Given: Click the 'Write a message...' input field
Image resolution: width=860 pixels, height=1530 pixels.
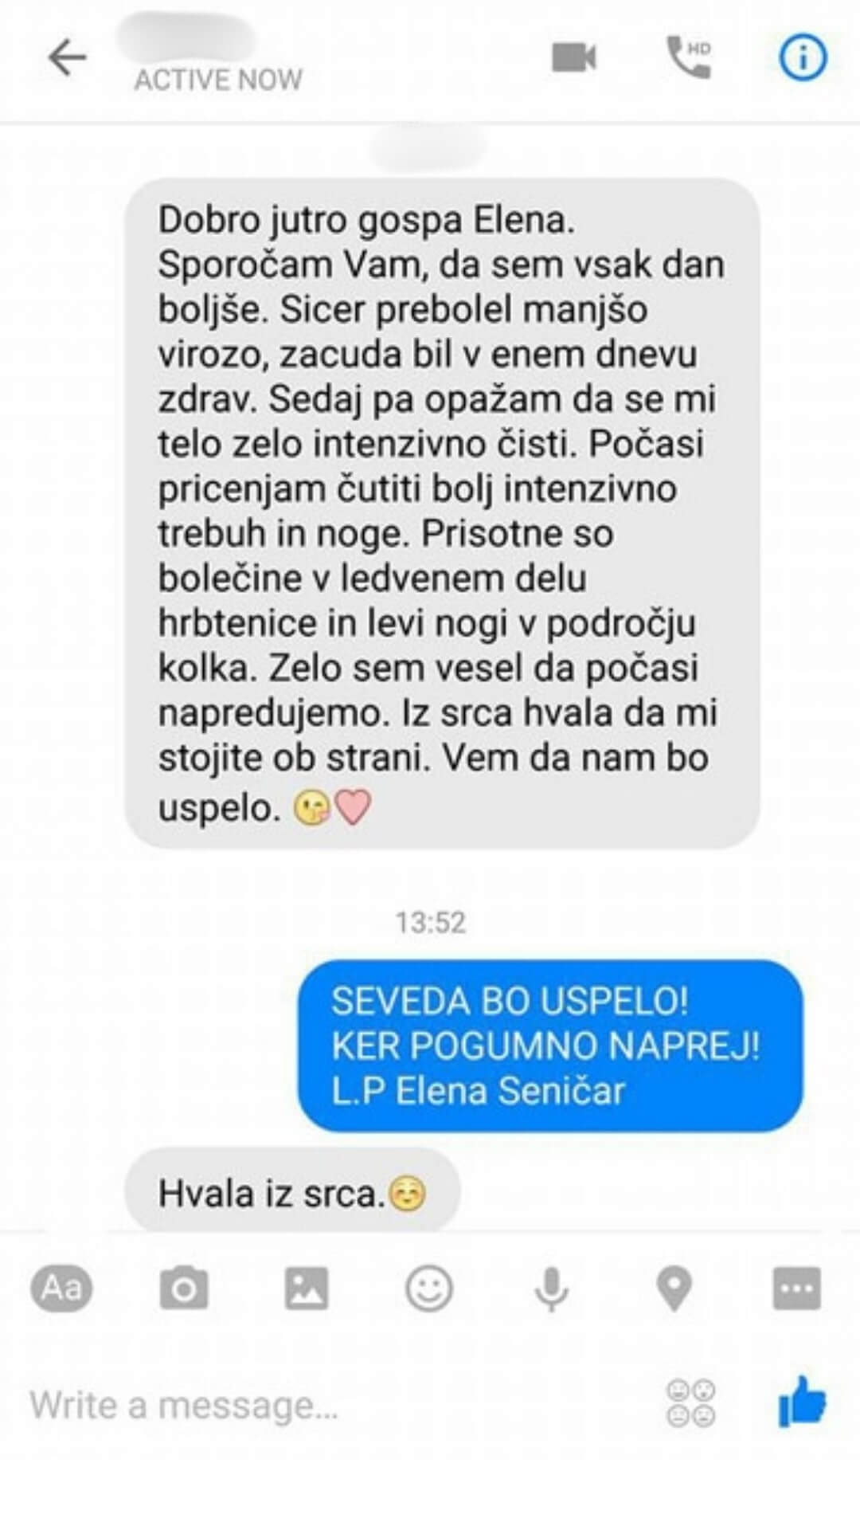Looking at the screenshot, I should [334, 1406].
